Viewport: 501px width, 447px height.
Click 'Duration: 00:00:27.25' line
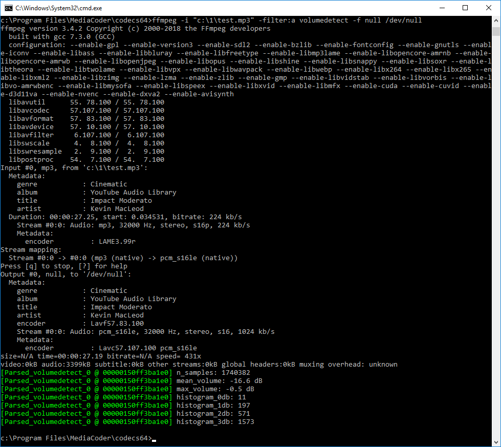click(125, 217)
